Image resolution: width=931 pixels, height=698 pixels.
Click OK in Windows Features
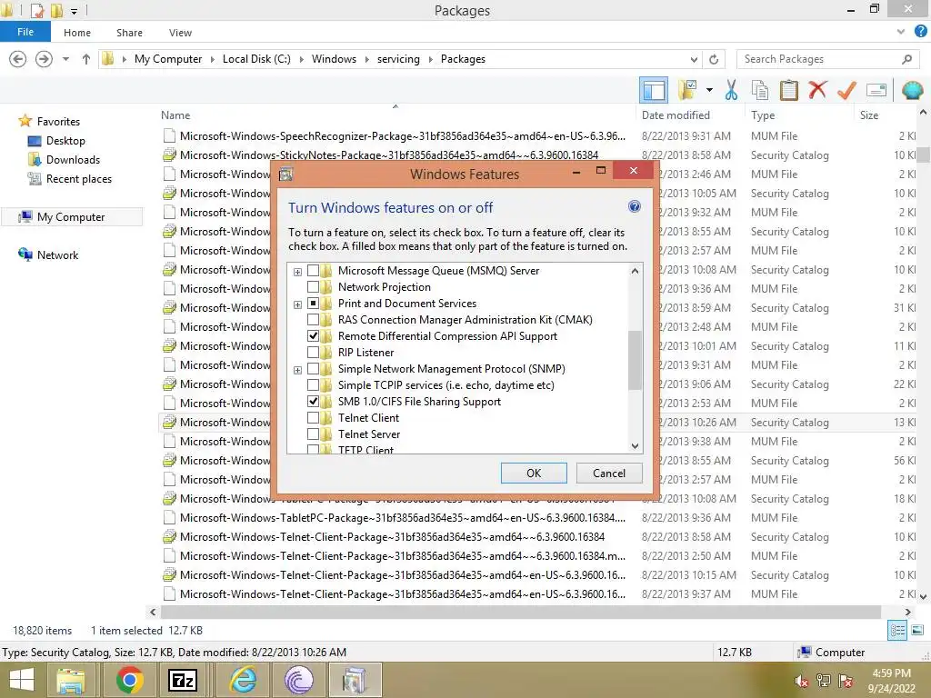coord(534,473)
